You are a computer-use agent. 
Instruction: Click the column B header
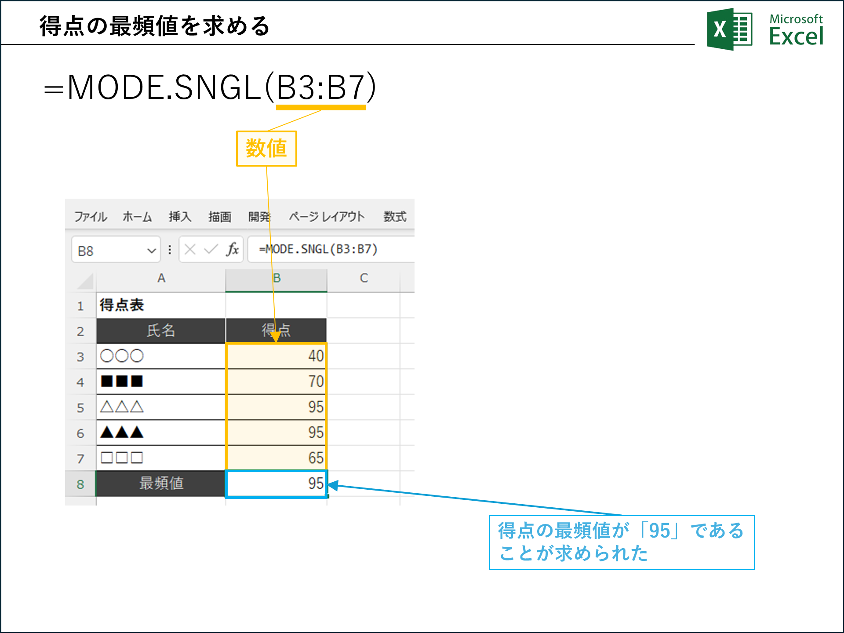(276, 278)
